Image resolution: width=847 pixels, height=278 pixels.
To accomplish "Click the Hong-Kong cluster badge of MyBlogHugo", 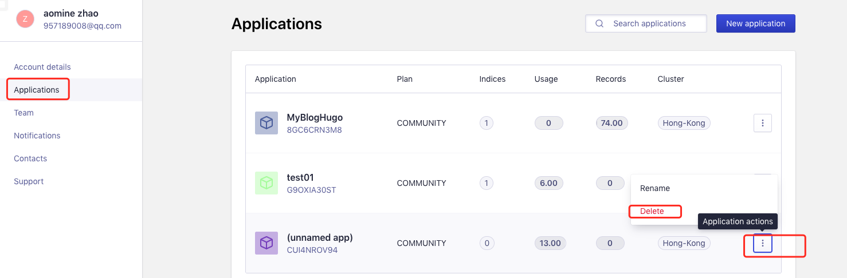I will coord(684,123).
